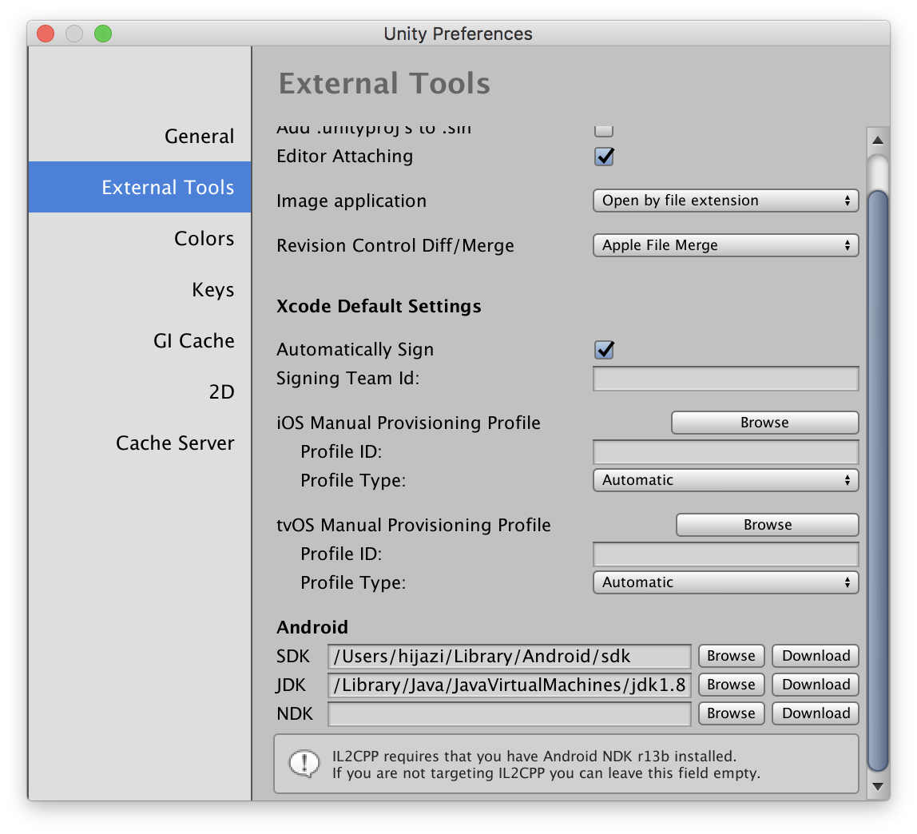Expand the Revision Control Diff/Merge dropdown
Screen dimensions: 917x834
coord(725,245)
